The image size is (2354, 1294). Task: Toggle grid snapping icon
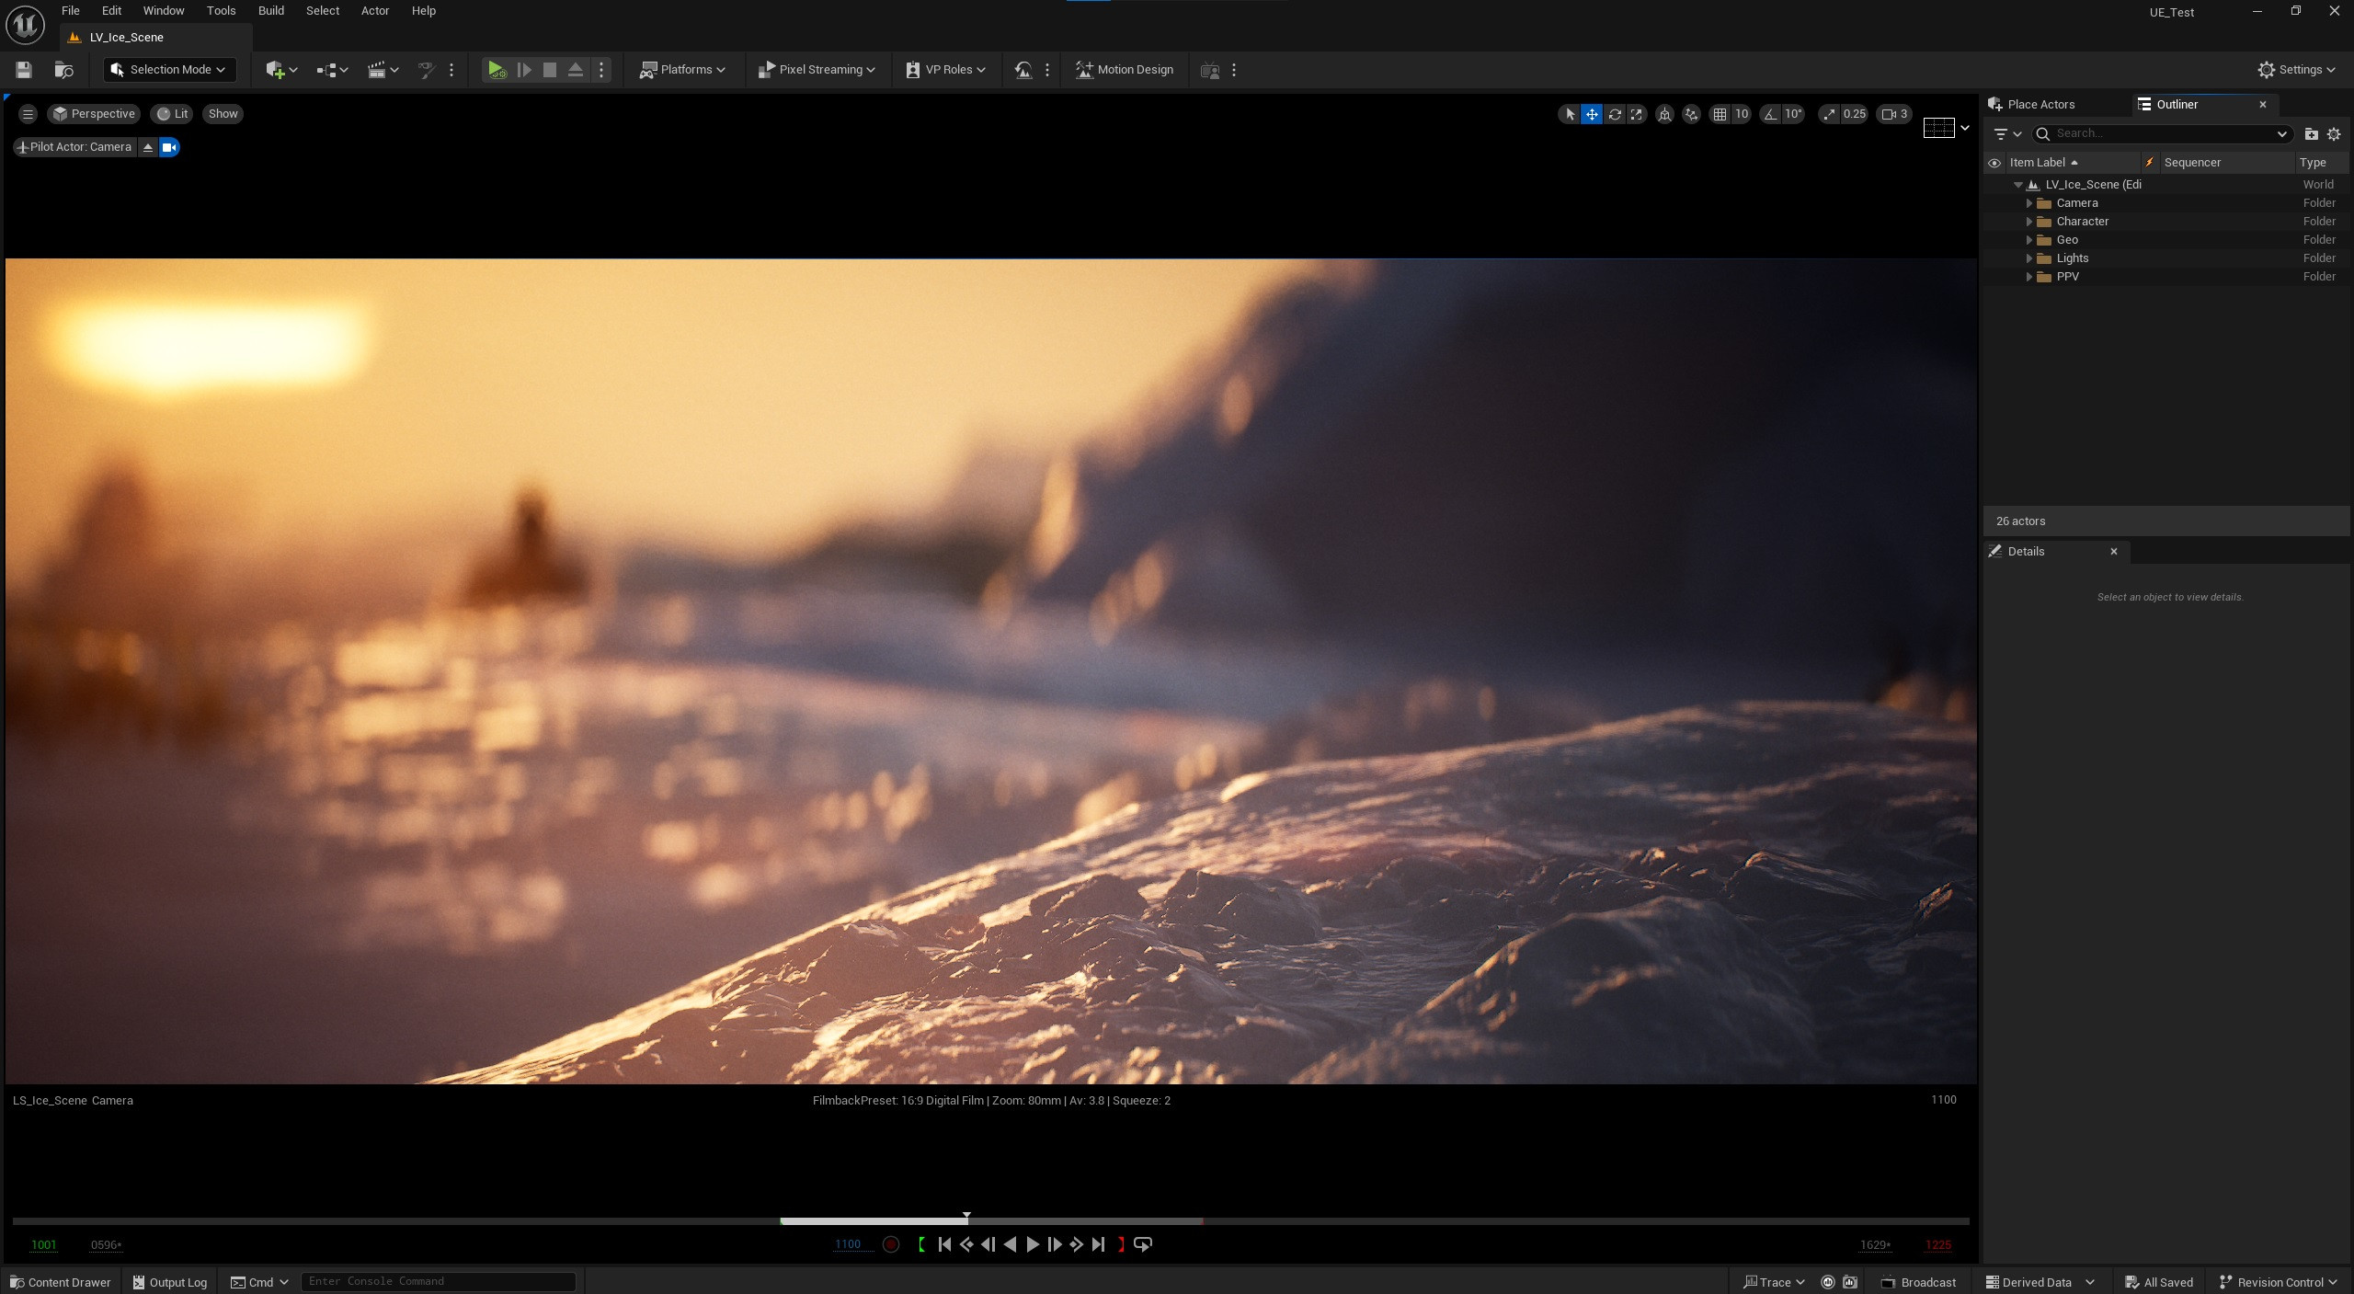coord(1720,114)
